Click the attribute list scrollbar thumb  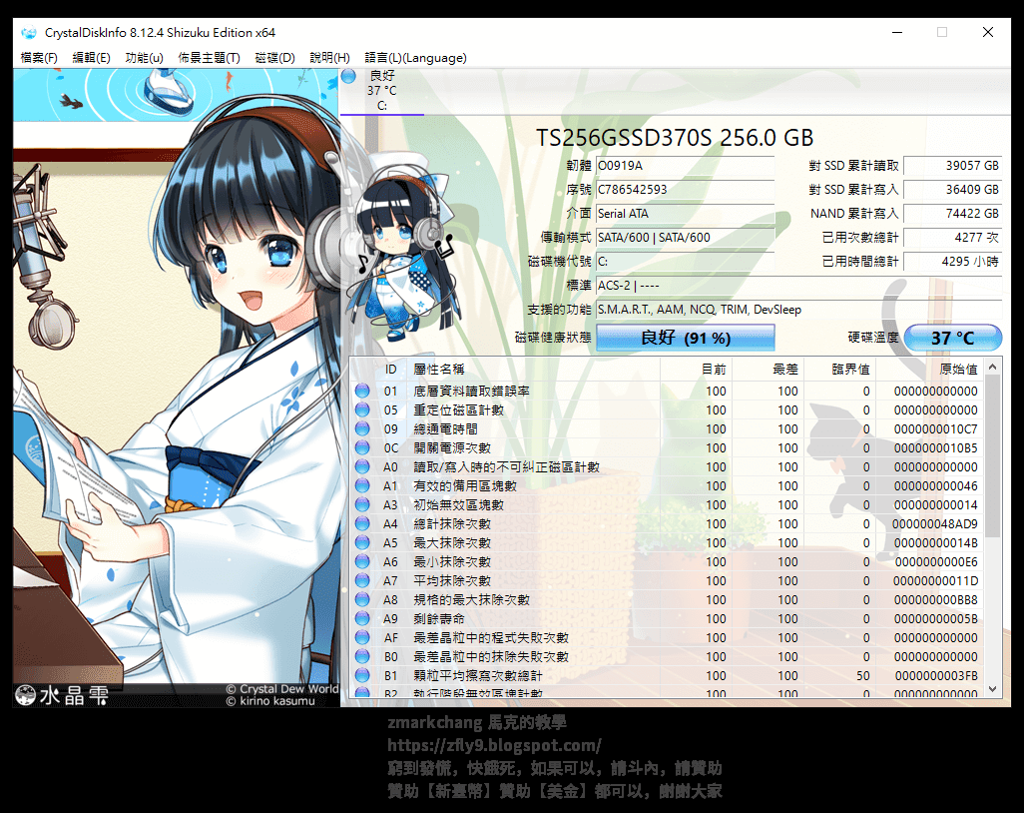click(x=993, y=456)
